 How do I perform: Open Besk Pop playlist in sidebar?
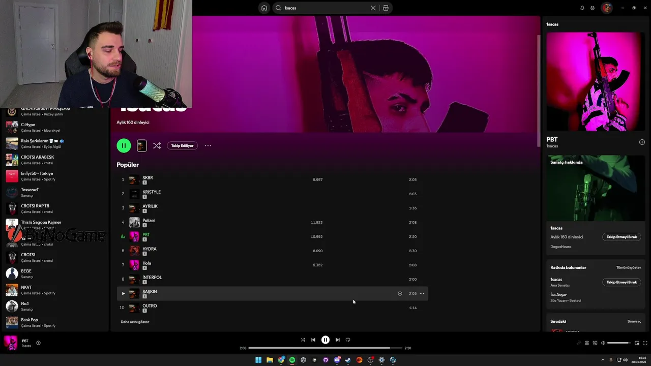[x=55, y=323]
